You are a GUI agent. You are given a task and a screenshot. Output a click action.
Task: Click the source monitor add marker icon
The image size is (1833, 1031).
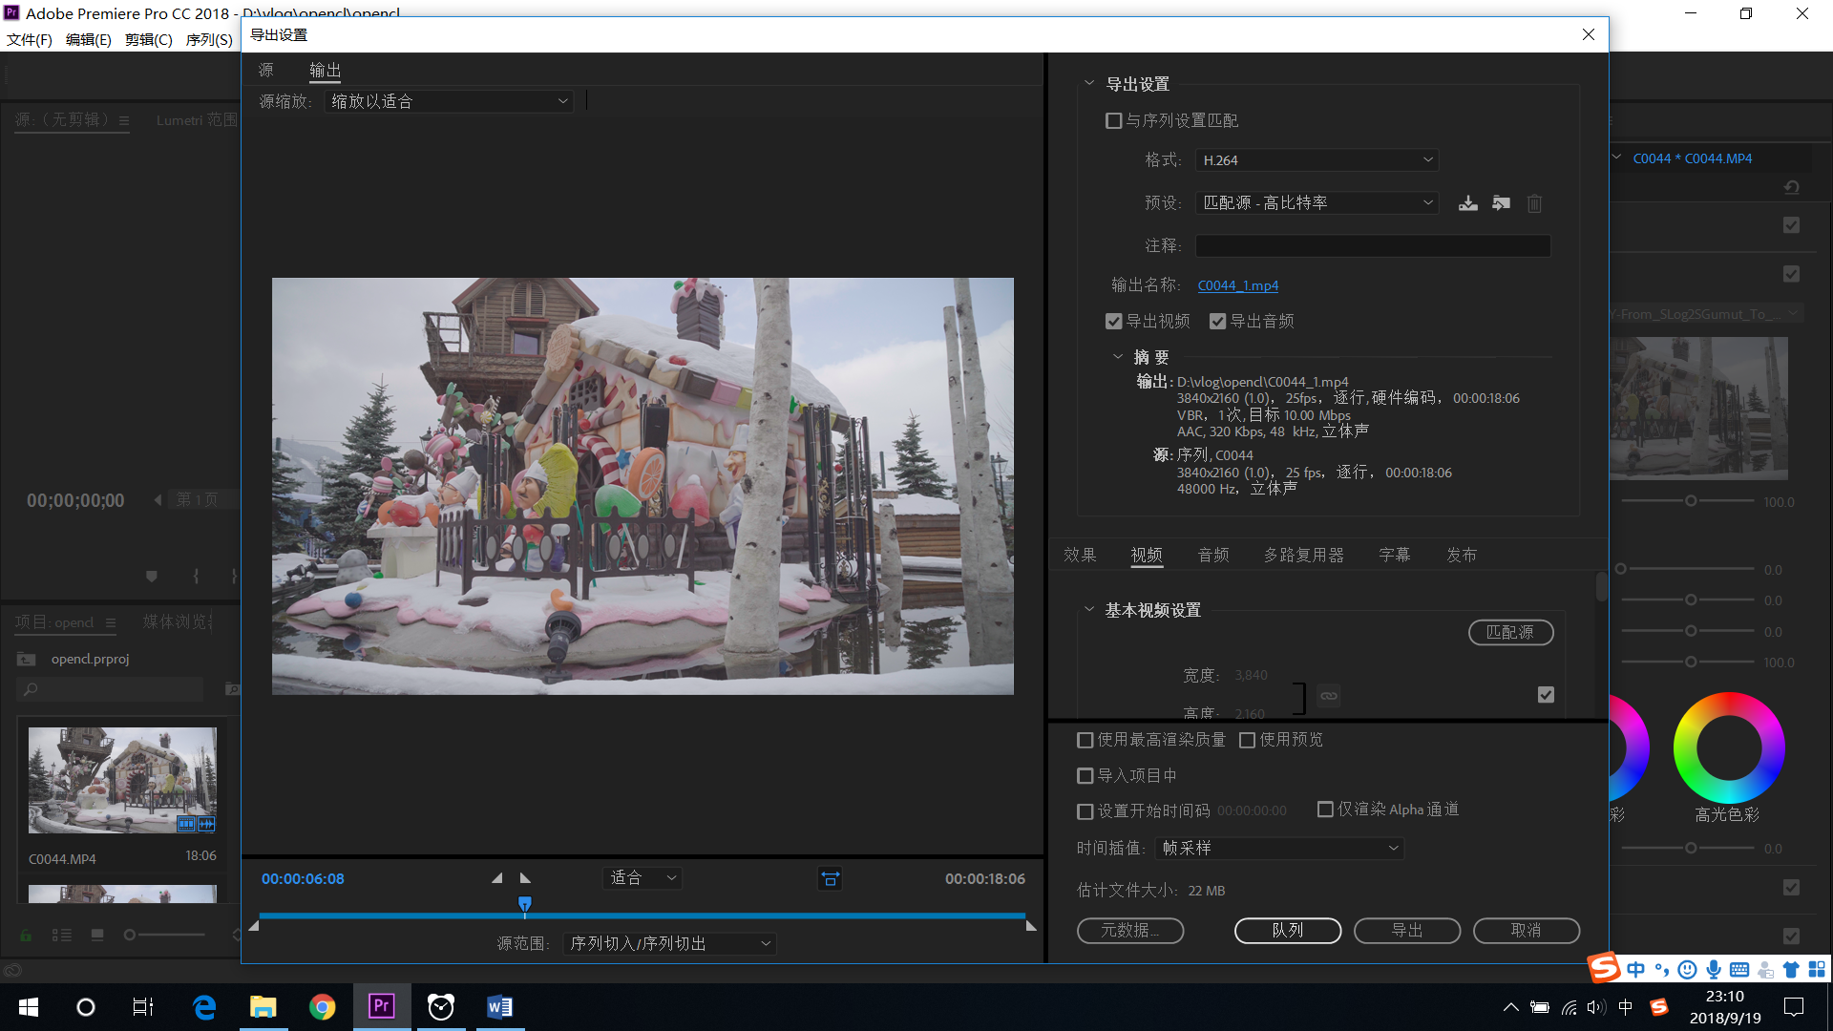pos(151,577)
